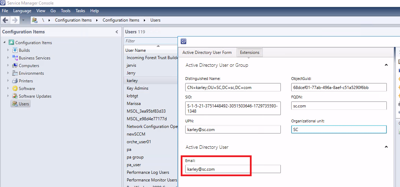Click the Users breadcrumb
400x187 pixels.
155,20
